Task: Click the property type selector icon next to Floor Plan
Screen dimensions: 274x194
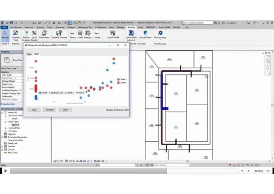Action: pyautogui.click(x=7, y=60)
